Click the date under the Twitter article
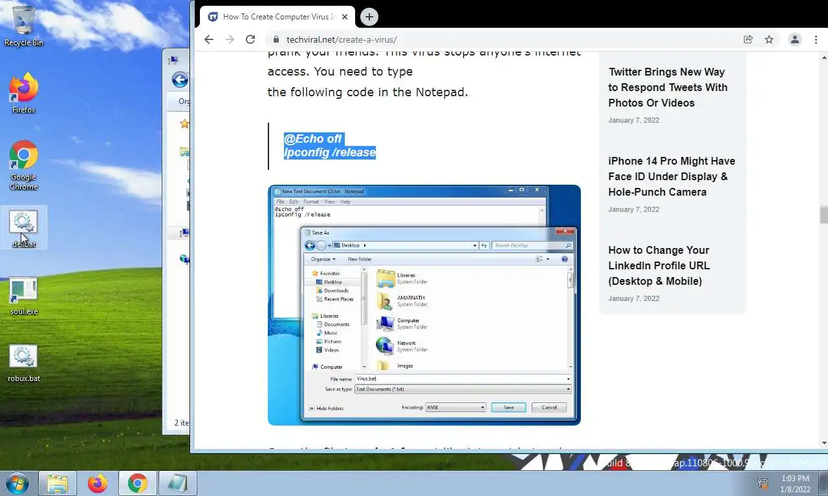 (x=634, y=120)
